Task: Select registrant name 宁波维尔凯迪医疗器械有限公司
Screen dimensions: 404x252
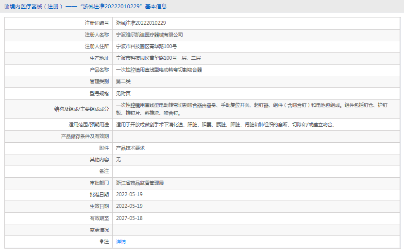Action: point(150,35)
